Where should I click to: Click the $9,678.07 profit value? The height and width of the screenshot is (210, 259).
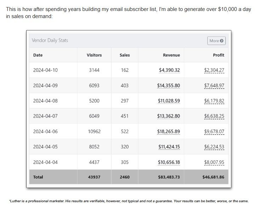(214, 131)
